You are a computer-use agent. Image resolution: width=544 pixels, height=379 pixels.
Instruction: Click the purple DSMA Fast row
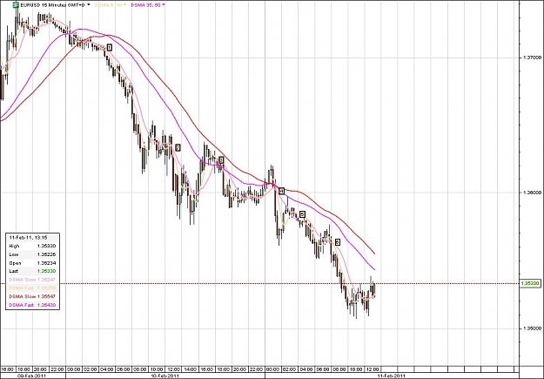point(32,305)
